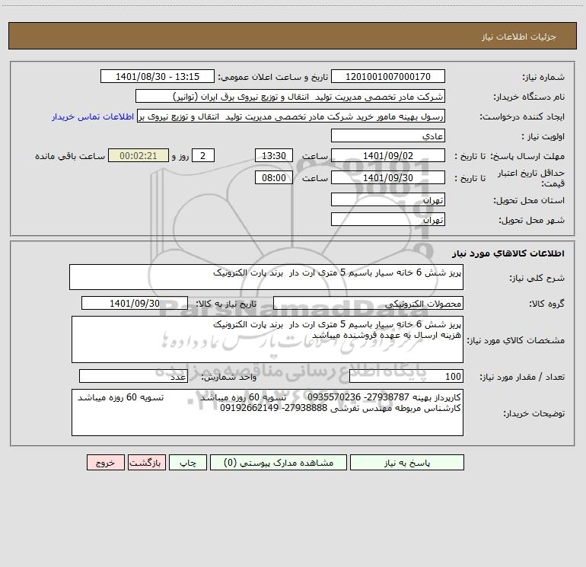Click the ایجاد کننده درخواست field

(291, 116)
